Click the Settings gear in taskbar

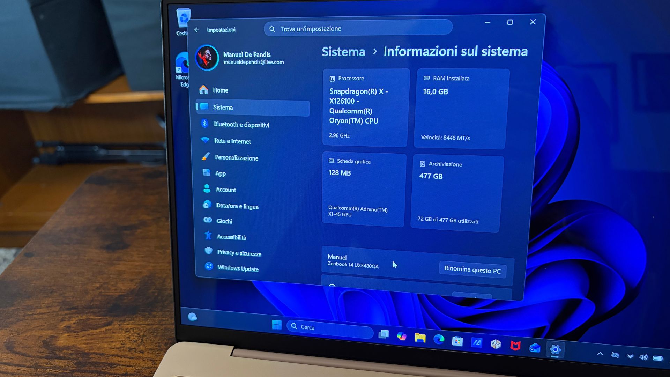(x=555, y=349)
